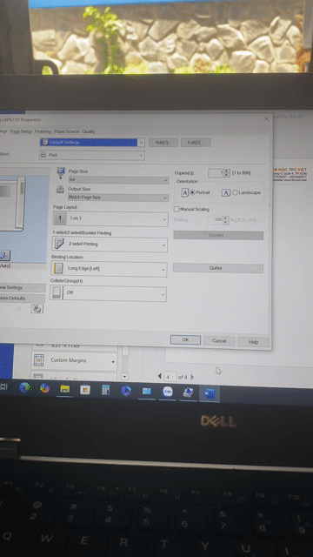Enable the Manual Scaling checkbox
The image size is (313, 557).
176,209
